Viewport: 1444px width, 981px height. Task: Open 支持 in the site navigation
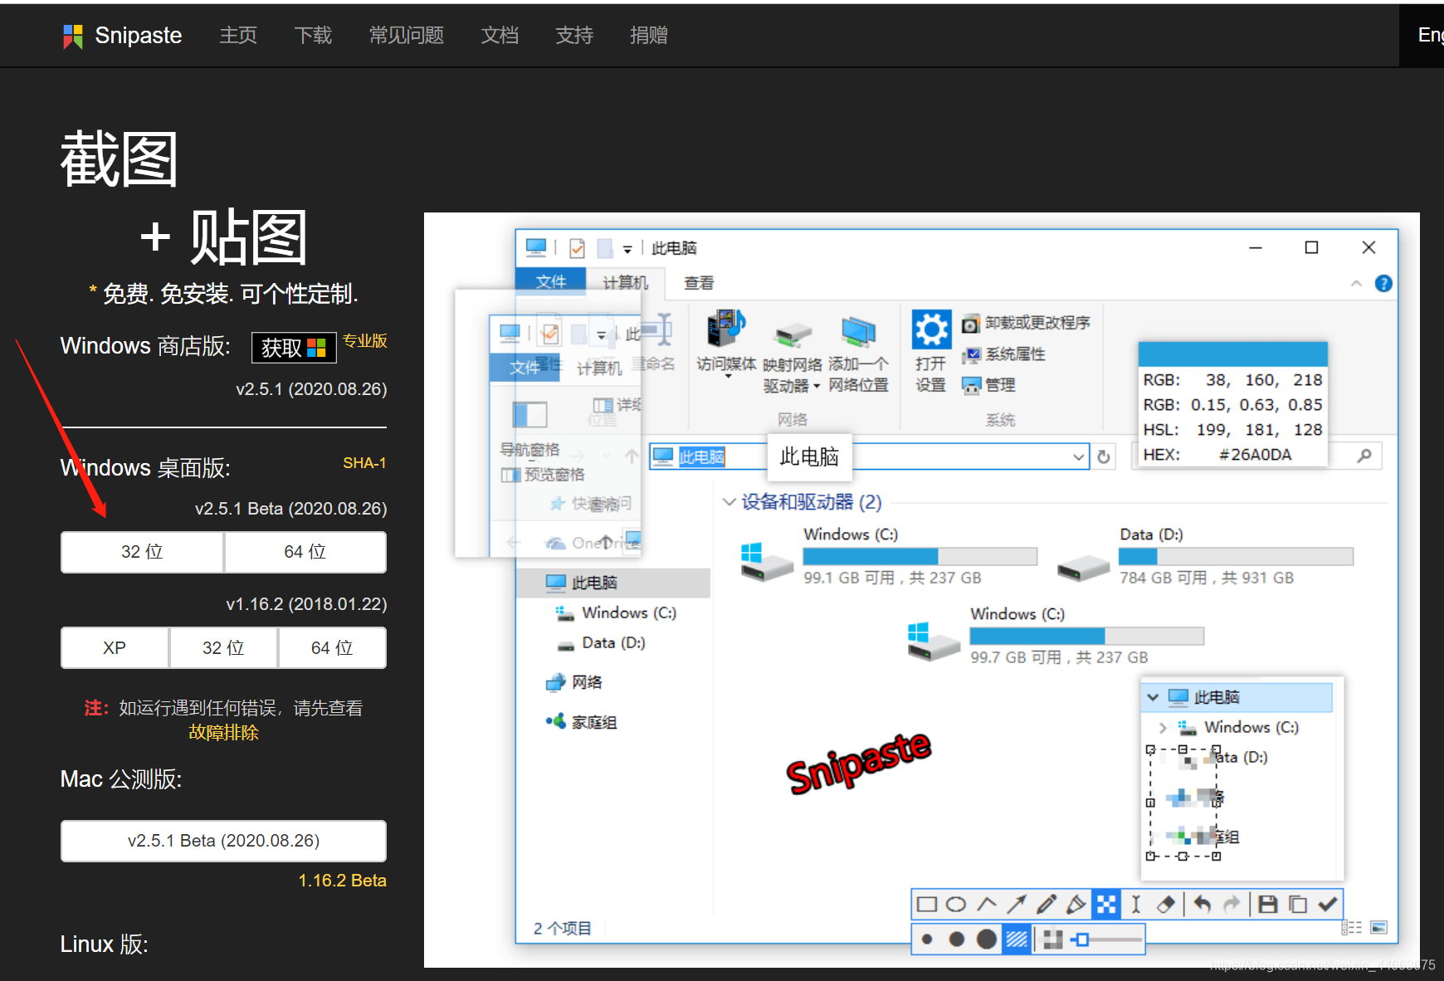[574, 35]
